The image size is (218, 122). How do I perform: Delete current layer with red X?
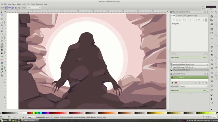176,83
